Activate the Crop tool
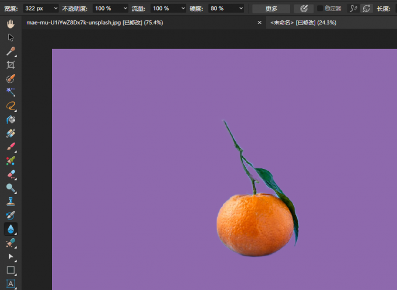This screenshot has height=290, width=397. pos(11,65)
